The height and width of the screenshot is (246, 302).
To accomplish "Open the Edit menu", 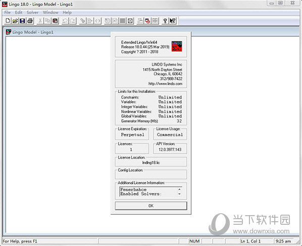I will pos(19,12).
